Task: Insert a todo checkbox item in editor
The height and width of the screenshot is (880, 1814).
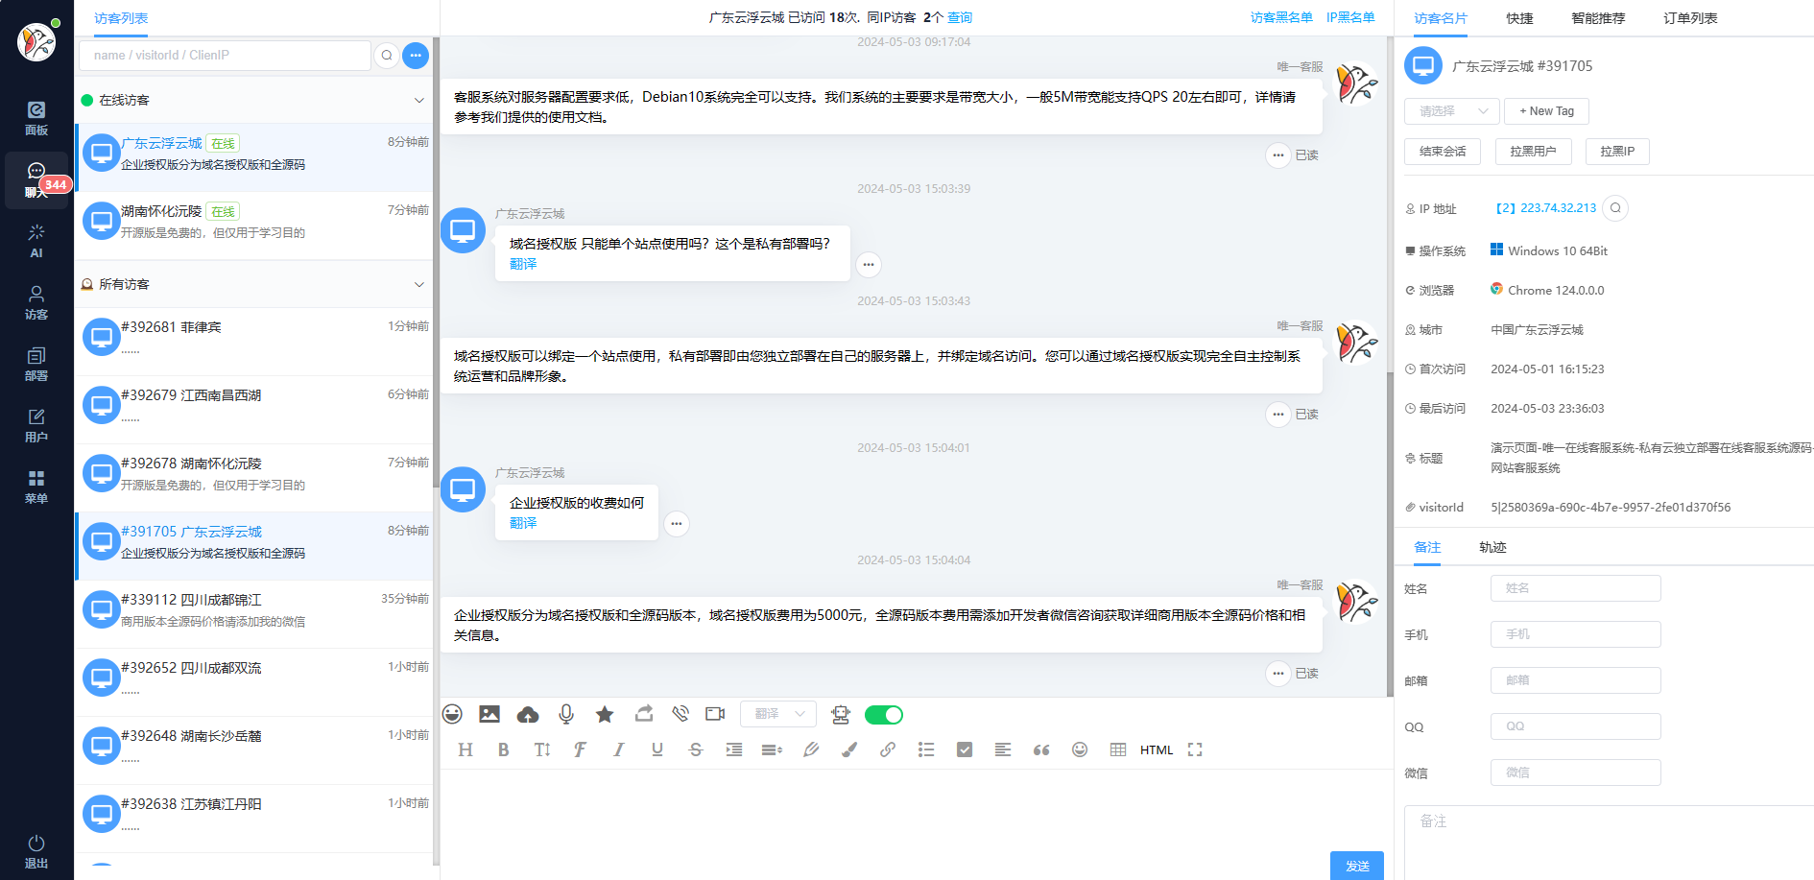Action: pyautogui.click(x=965, y=749)
